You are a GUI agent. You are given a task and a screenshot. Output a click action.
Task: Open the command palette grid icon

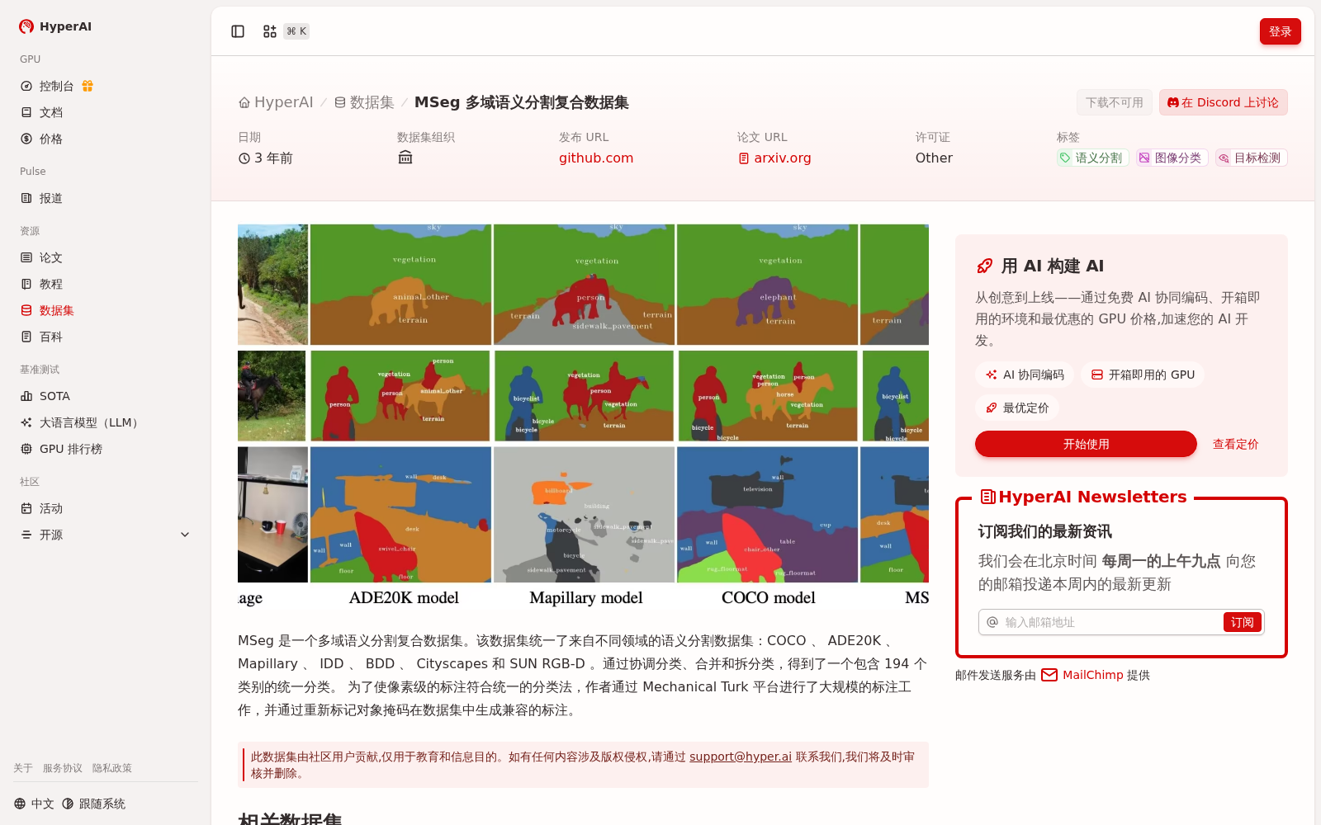tap(270, 31)
